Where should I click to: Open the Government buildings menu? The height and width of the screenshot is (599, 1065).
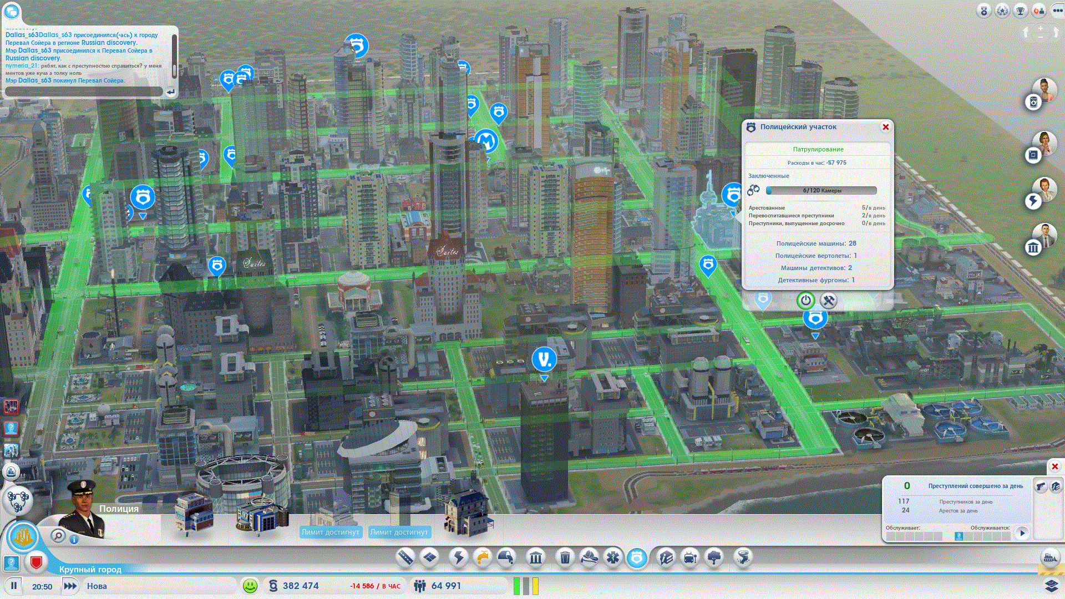click(536, 557)
